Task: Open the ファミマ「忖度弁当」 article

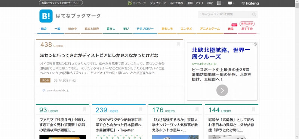Action: pyautogui.click(x=62, y=125)
